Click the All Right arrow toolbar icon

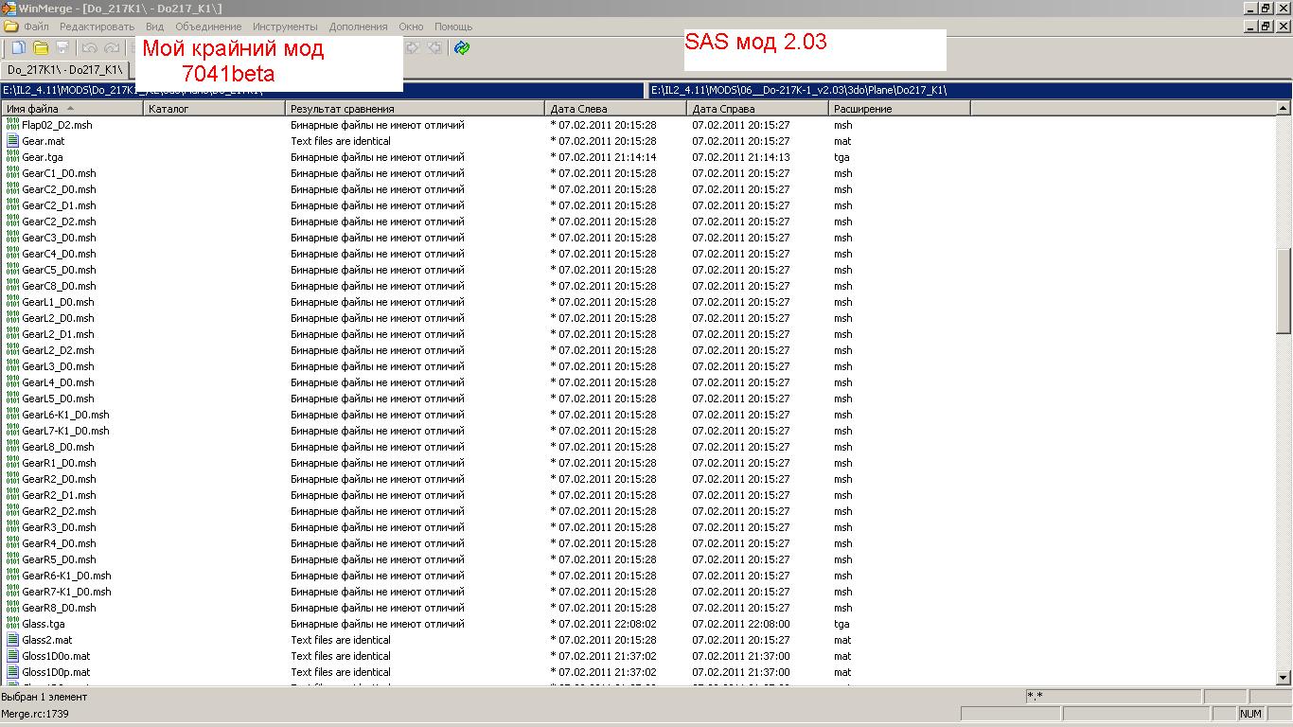tap(413, 48)
